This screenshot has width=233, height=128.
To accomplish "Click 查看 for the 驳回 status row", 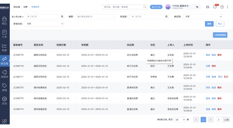I will coord(208,66).
